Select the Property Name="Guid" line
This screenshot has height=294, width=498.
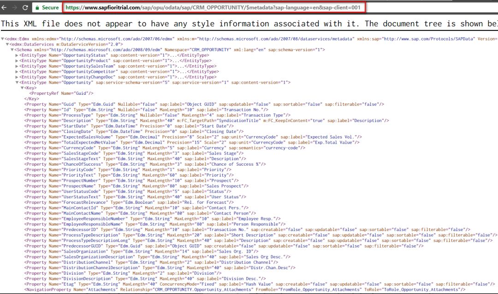point(204,104)
